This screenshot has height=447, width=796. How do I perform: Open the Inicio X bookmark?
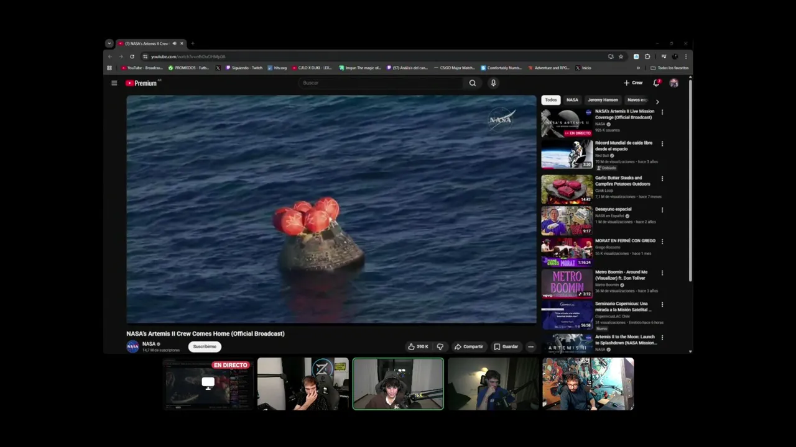583,68
